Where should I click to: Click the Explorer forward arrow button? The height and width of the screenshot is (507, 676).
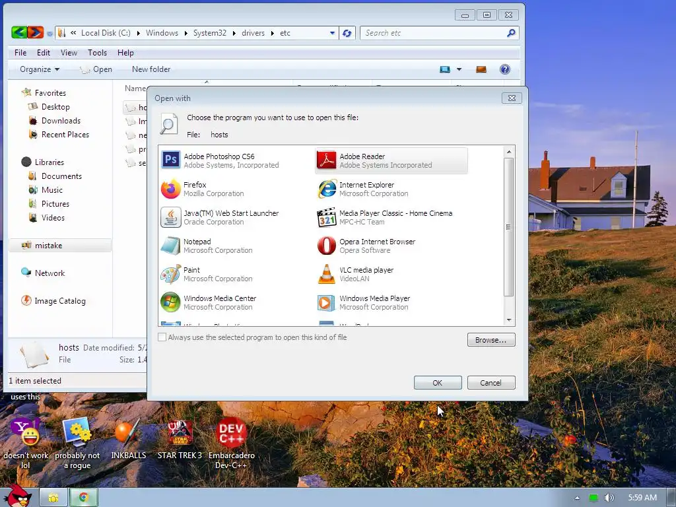36,32
